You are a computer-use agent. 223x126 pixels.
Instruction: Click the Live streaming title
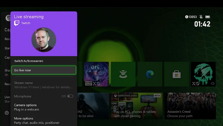pyautogui.click(x=29, y=17)
